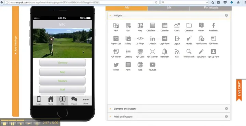Choose the Sign/Draw pencil widget

(x=201, y=53)
